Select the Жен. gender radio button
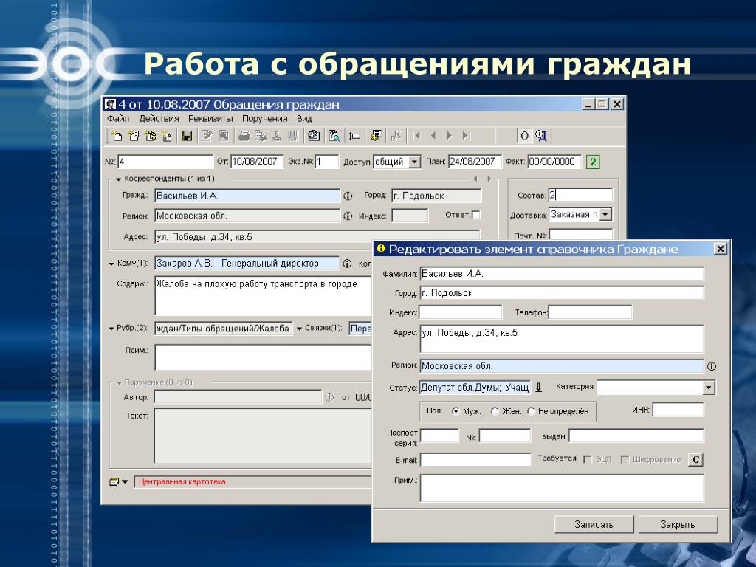The height and width of the screenshot is (567, 756). tap(494, 411)
